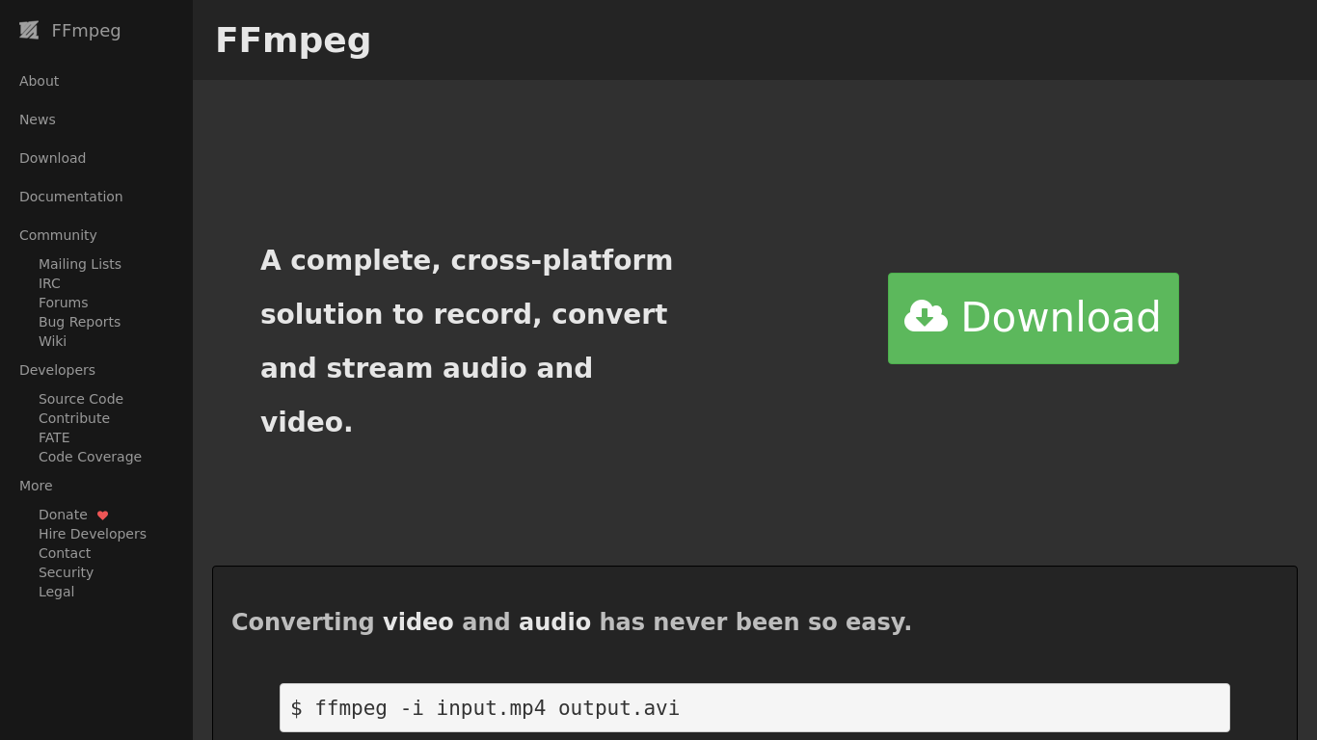The width and height of the screenshot is (1317, 740).
Task: Open the FFmpeg sidebar brand link
Action: tap(70, 30)
